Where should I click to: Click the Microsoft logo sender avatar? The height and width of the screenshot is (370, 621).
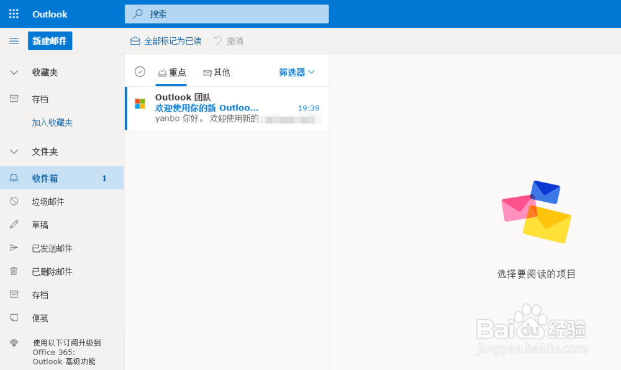click(x=140, y=104)
